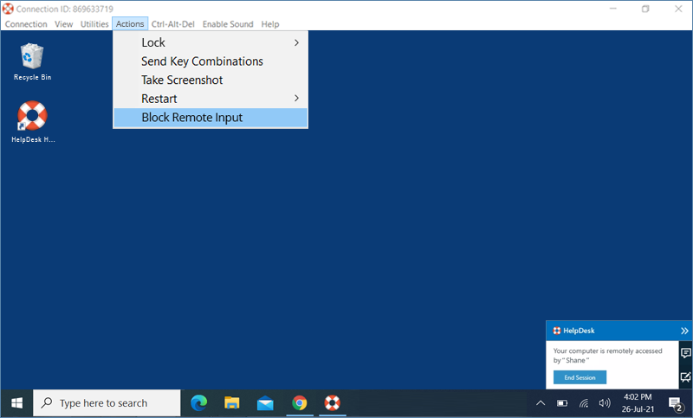Image resolution: width=693 pixels, height=418 pixels.
Task: Collapse the HelpDesk panel with double chevron
Action: click(684, 331)
